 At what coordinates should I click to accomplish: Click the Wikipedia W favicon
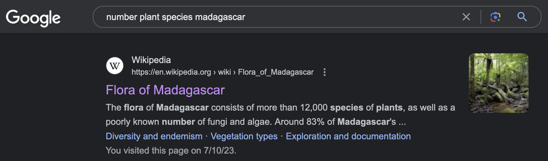[115, 66]
